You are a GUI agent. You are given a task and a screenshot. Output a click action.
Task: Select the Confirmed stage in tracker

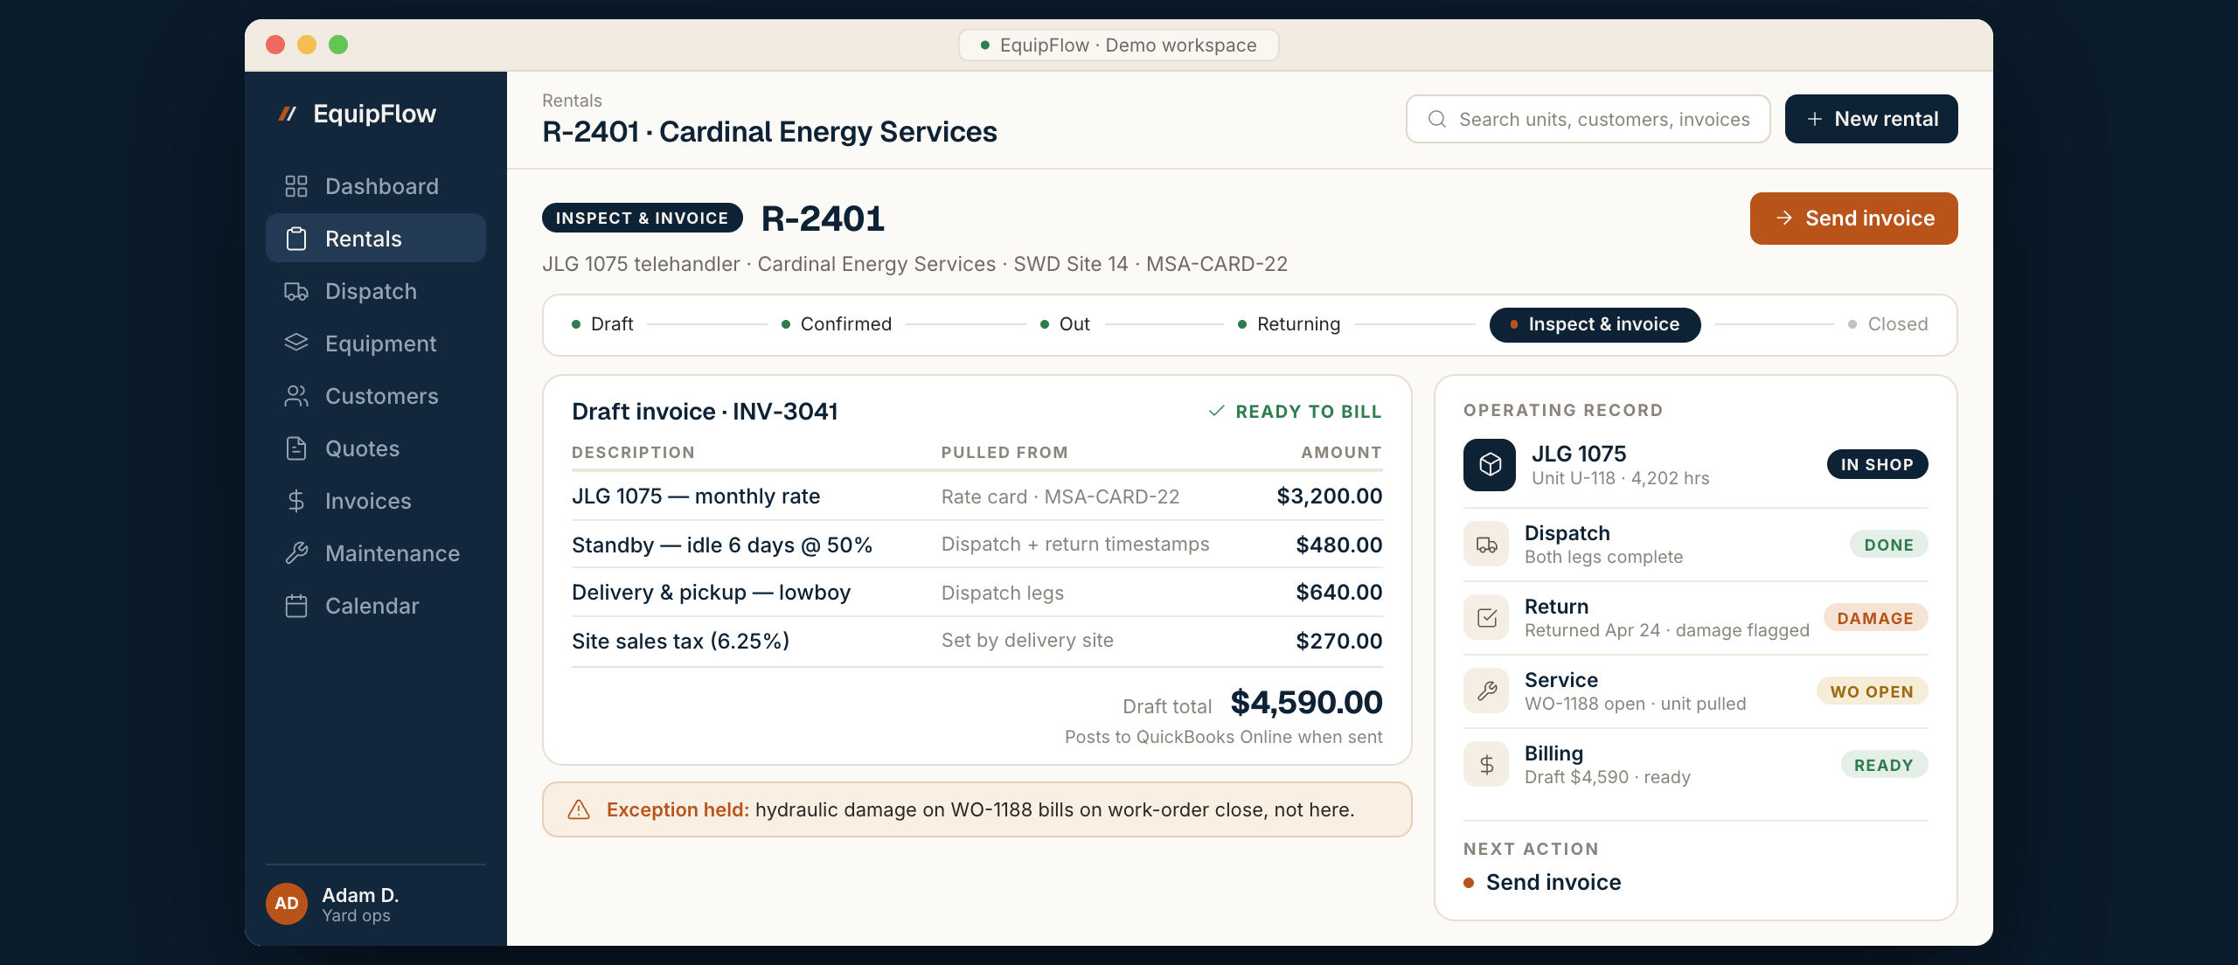pos(837,324)
